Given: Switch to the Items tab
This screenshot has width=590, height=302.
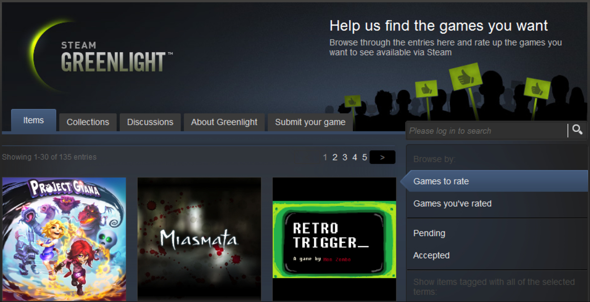Looking at the screenshot, I should [34, 120].
